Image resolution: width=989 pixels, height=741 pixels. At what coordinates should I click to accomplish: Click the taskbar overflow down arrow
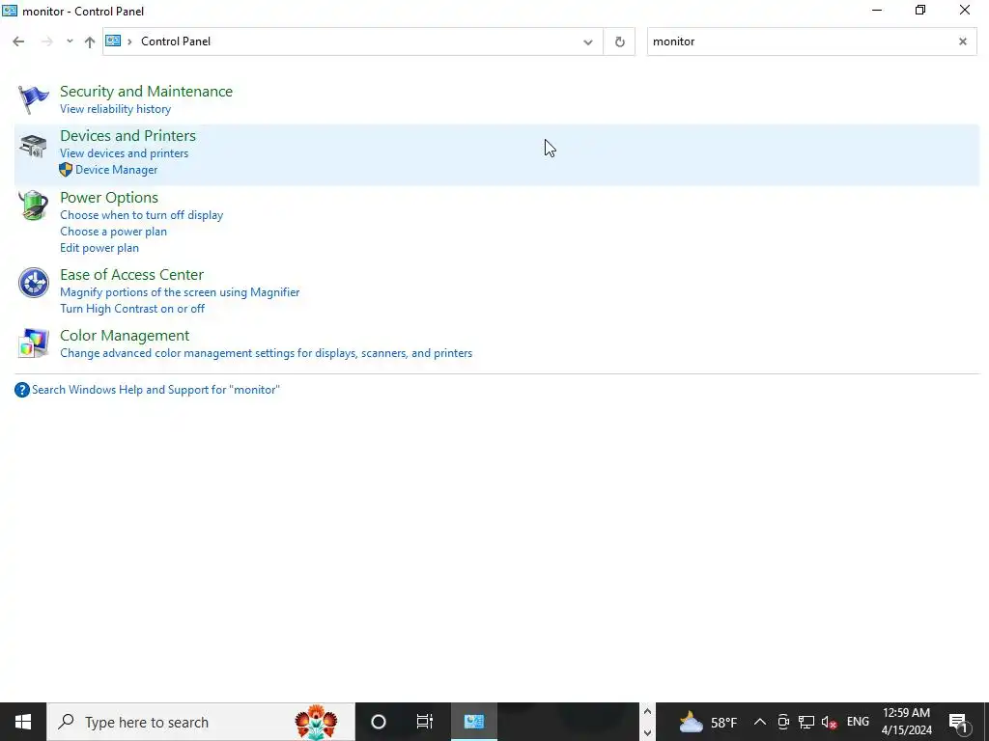pyautogui.click(x=647, y=733)
